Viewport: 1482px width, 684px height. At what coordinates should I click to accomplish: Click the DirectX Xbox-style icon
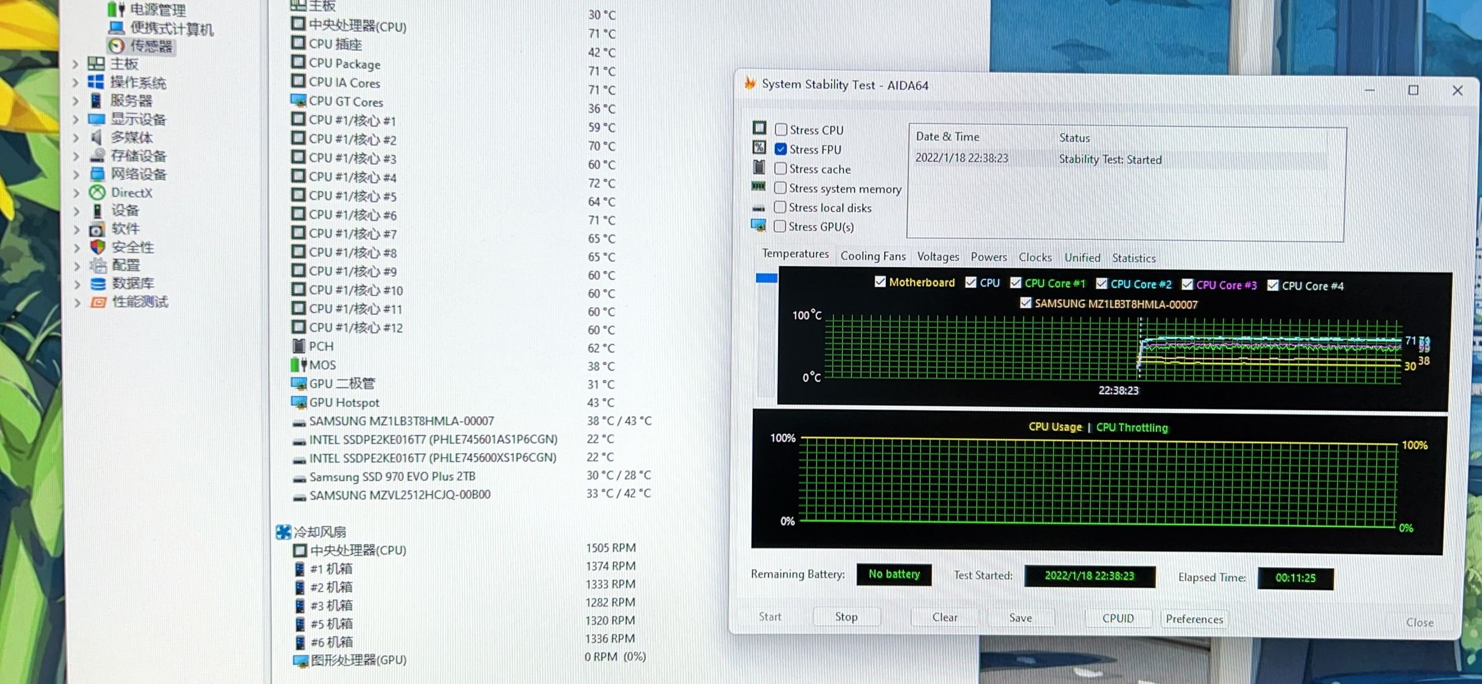(x=97, y=192)
